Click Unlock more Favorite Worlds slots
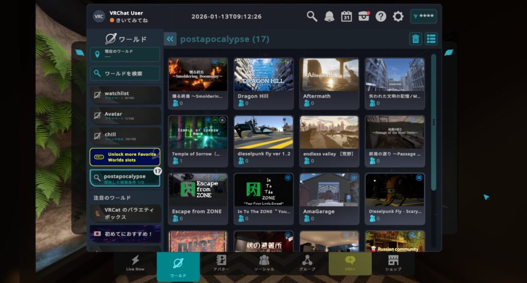Screen dimensions: 527x283 point(125,157)
